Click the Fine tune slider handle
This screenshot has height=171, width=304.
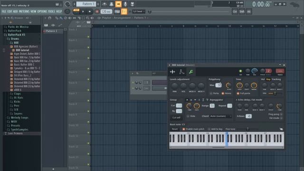coord(247,129)
